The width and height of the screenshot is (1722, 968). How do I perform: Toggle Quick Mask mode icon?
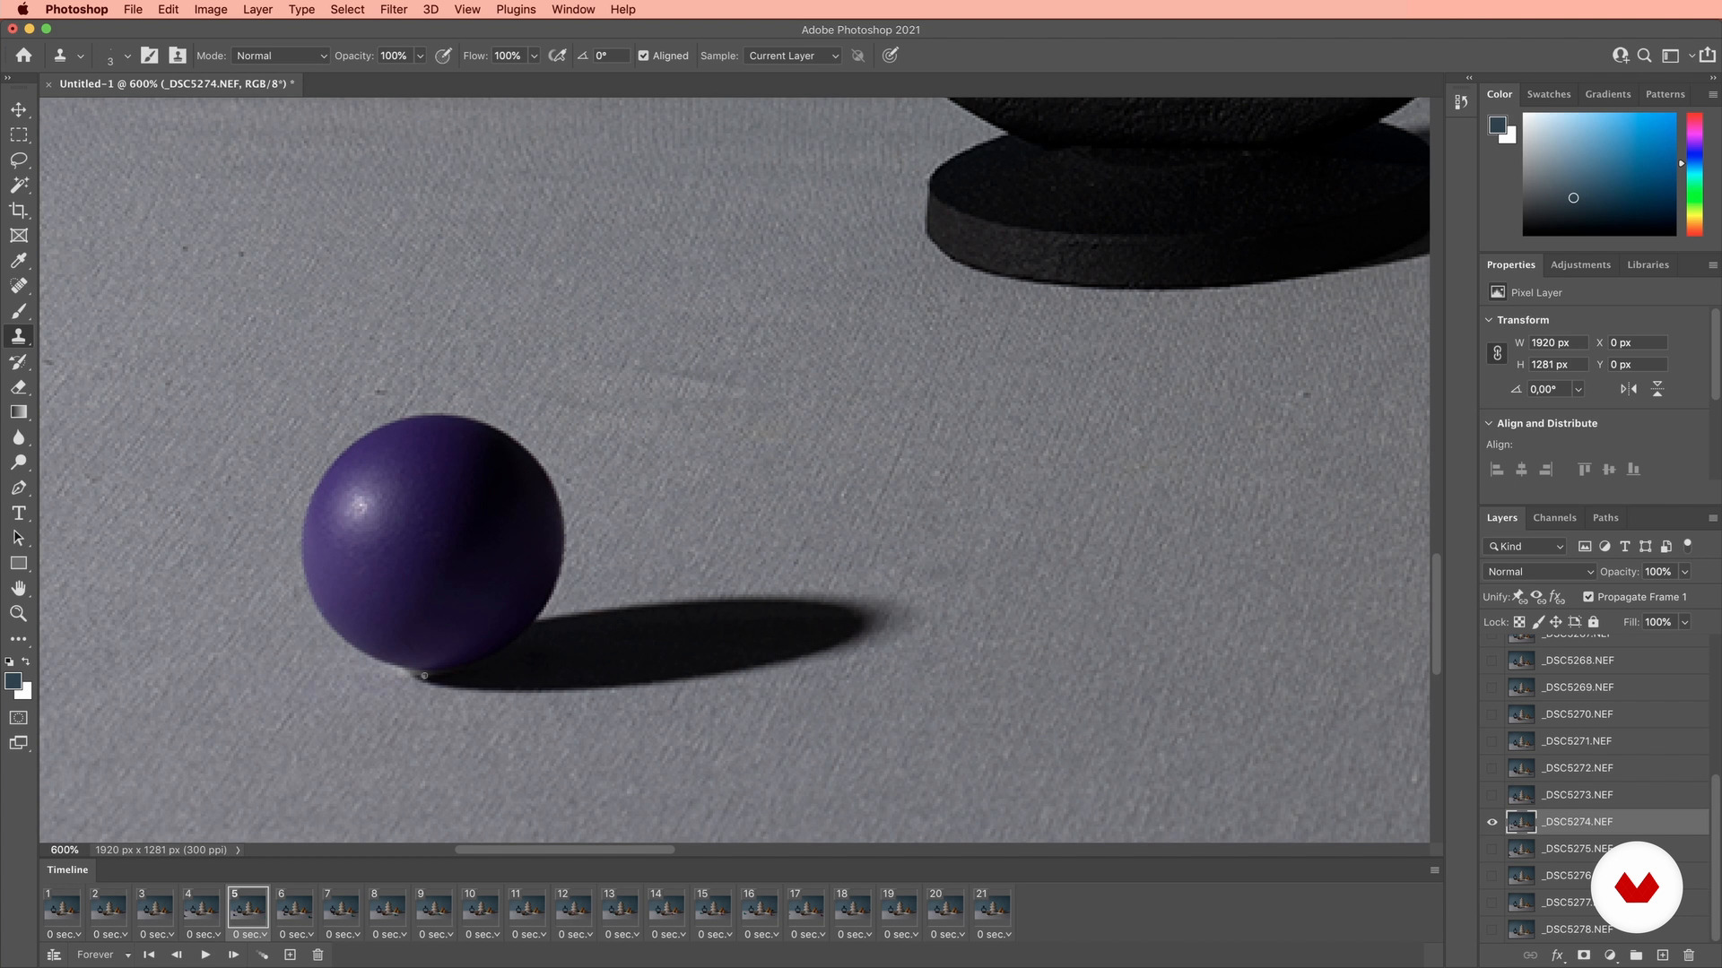click(19, 718)
